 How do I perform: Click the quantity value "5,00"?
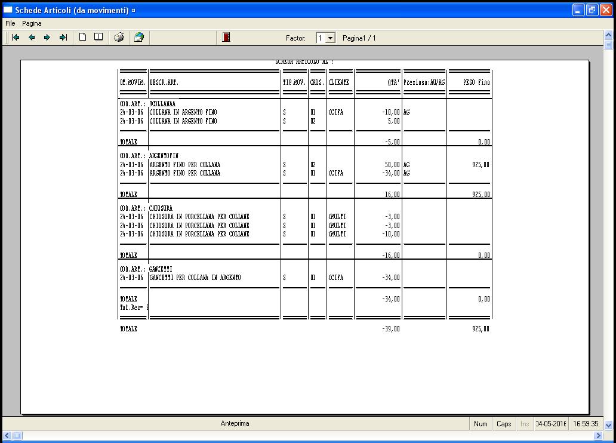(394, 121)
